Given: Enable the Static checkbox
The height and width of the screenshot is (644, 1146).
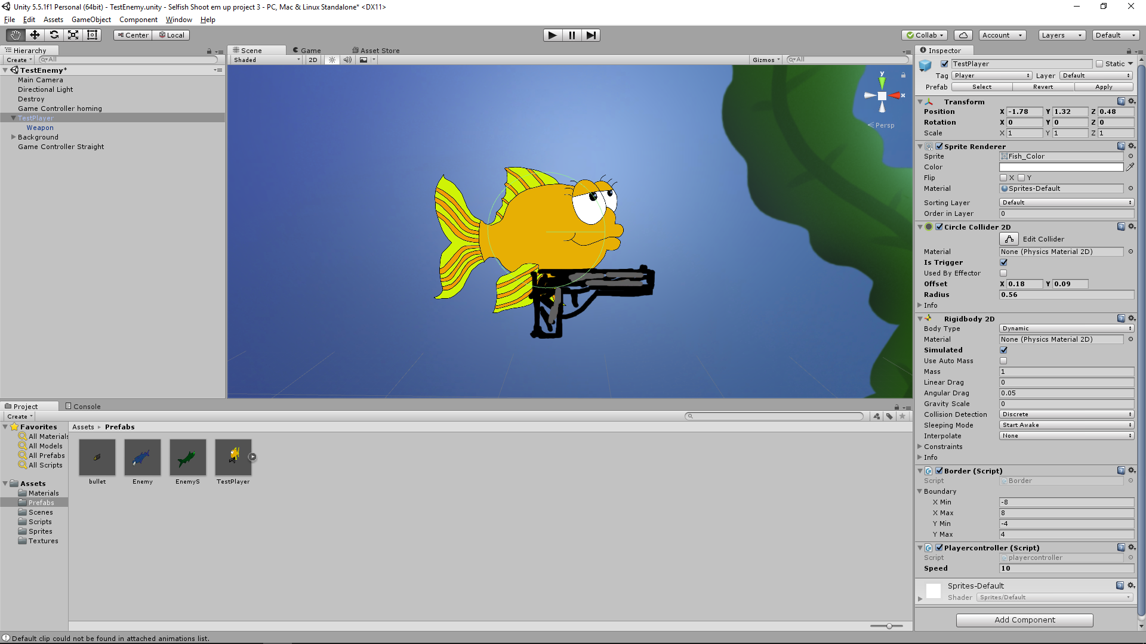Looking at the screenshot, I should click(x=1099, y=64).
